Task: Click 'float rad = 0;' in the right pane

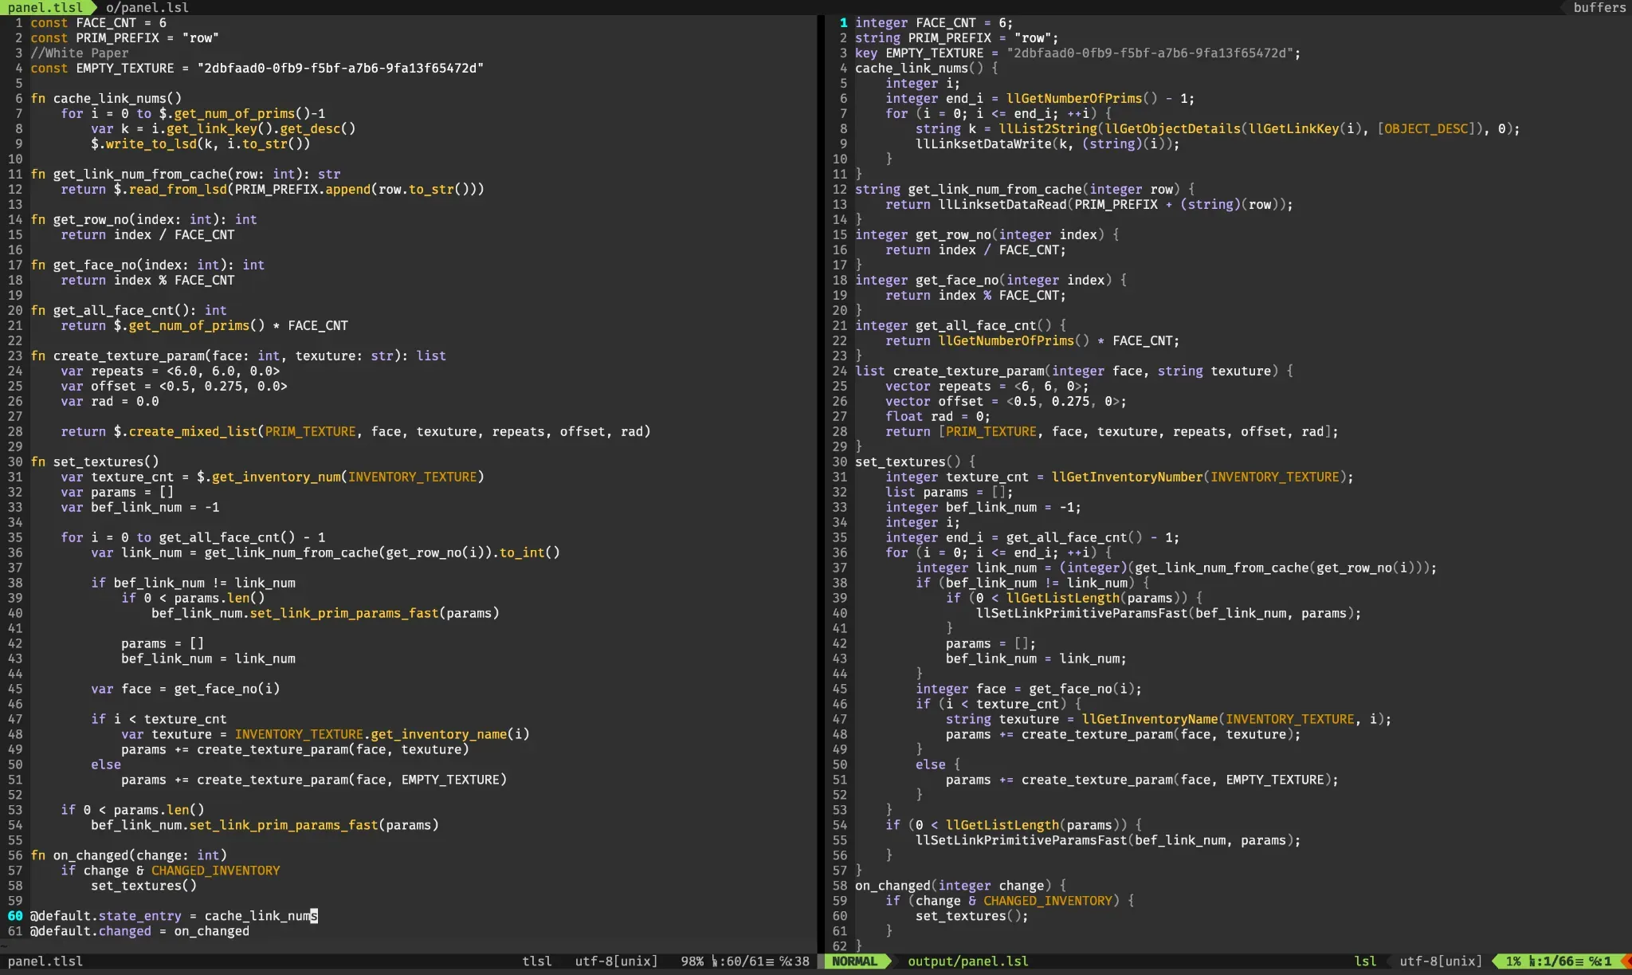Action: [x=938, y=416]
